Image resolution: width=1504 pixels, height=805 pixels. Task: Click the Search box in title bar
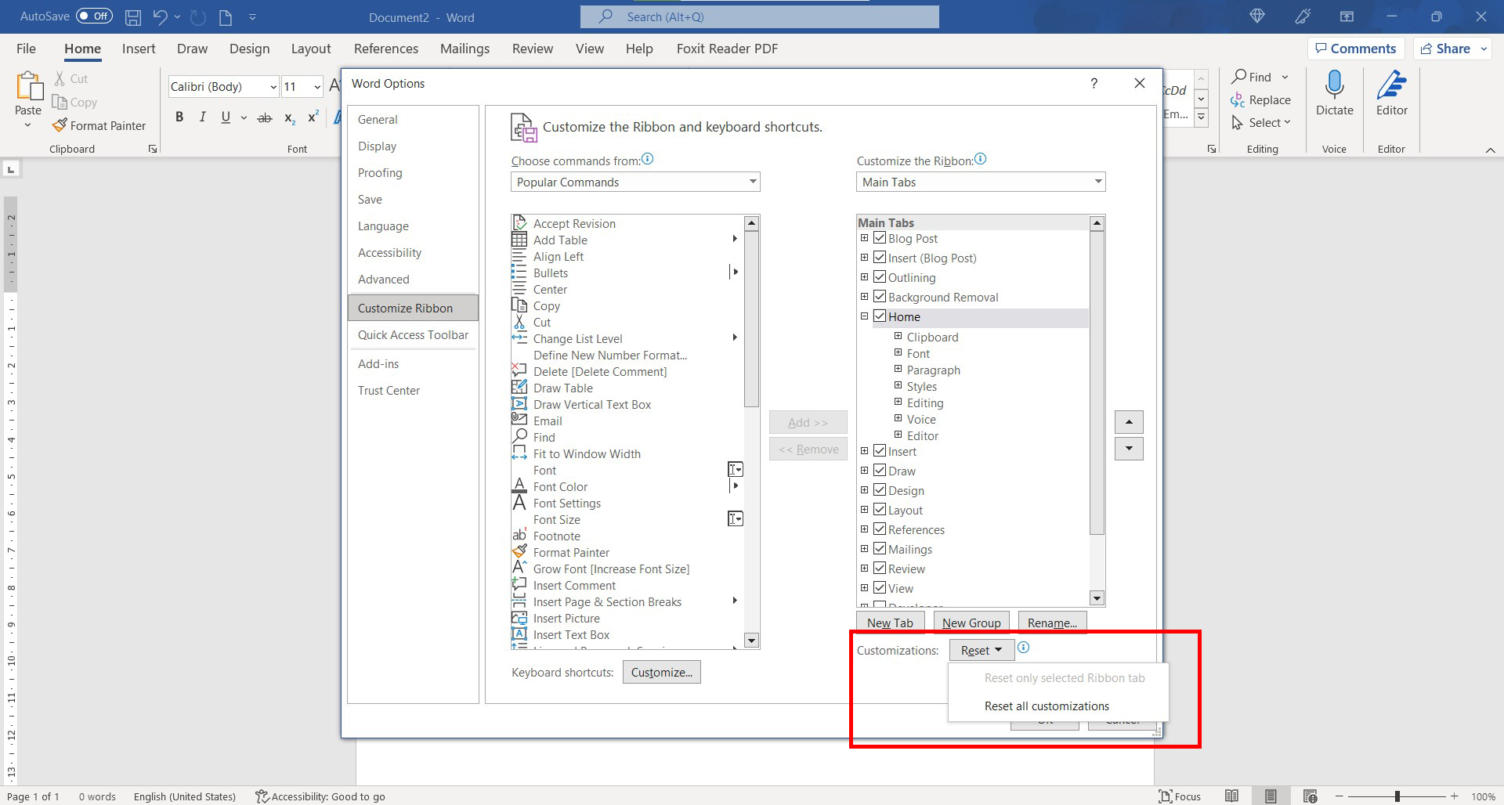click(x=760, y=16)
